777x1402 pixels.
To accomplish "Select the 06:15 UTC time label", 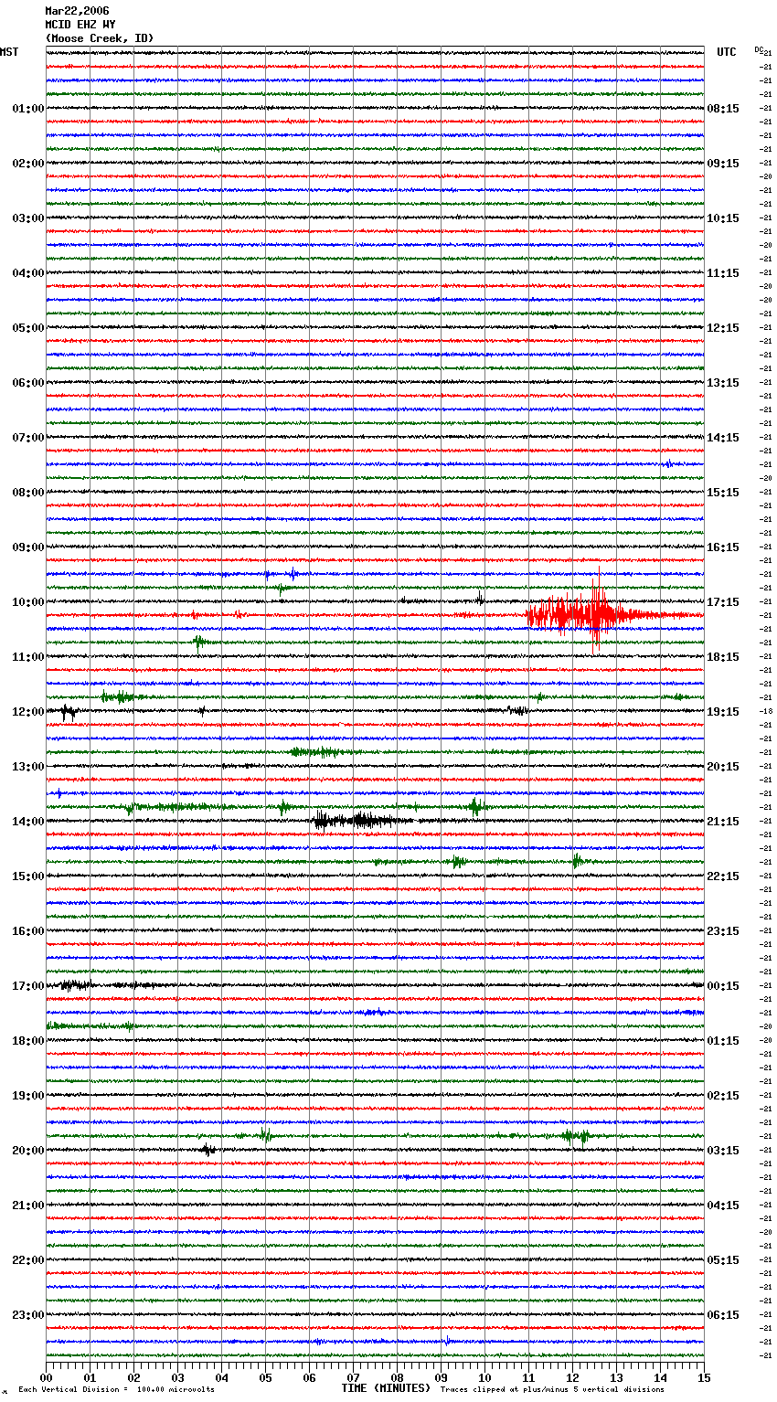I will tap(723, 1315).
